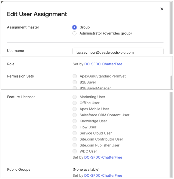
Task: Check the ApexGuruStandardPermSet permission set
Action: tap(75, 76)
